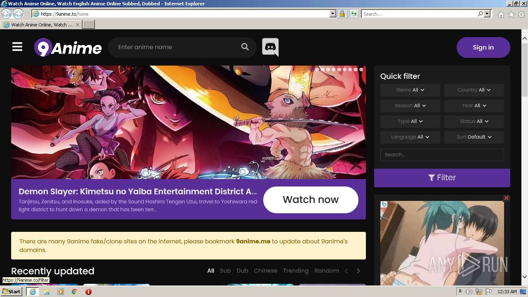Open Windows Start menu

tap(11, 292)
